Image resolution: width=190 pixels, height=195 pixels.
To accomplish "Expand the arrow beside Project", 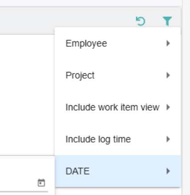I will pos(168,75).
